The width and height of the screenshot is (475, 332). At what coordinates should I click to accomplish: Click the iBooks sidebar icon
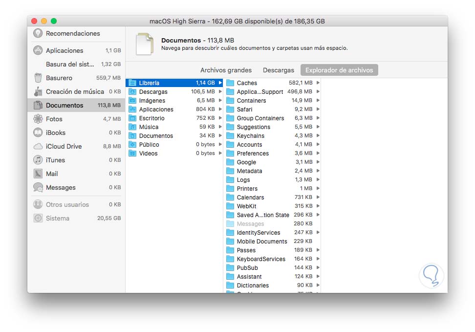point(38,133)
